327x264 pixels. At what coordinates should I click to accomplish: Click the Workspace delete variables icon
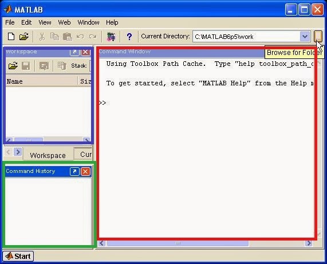coord(62,66)
